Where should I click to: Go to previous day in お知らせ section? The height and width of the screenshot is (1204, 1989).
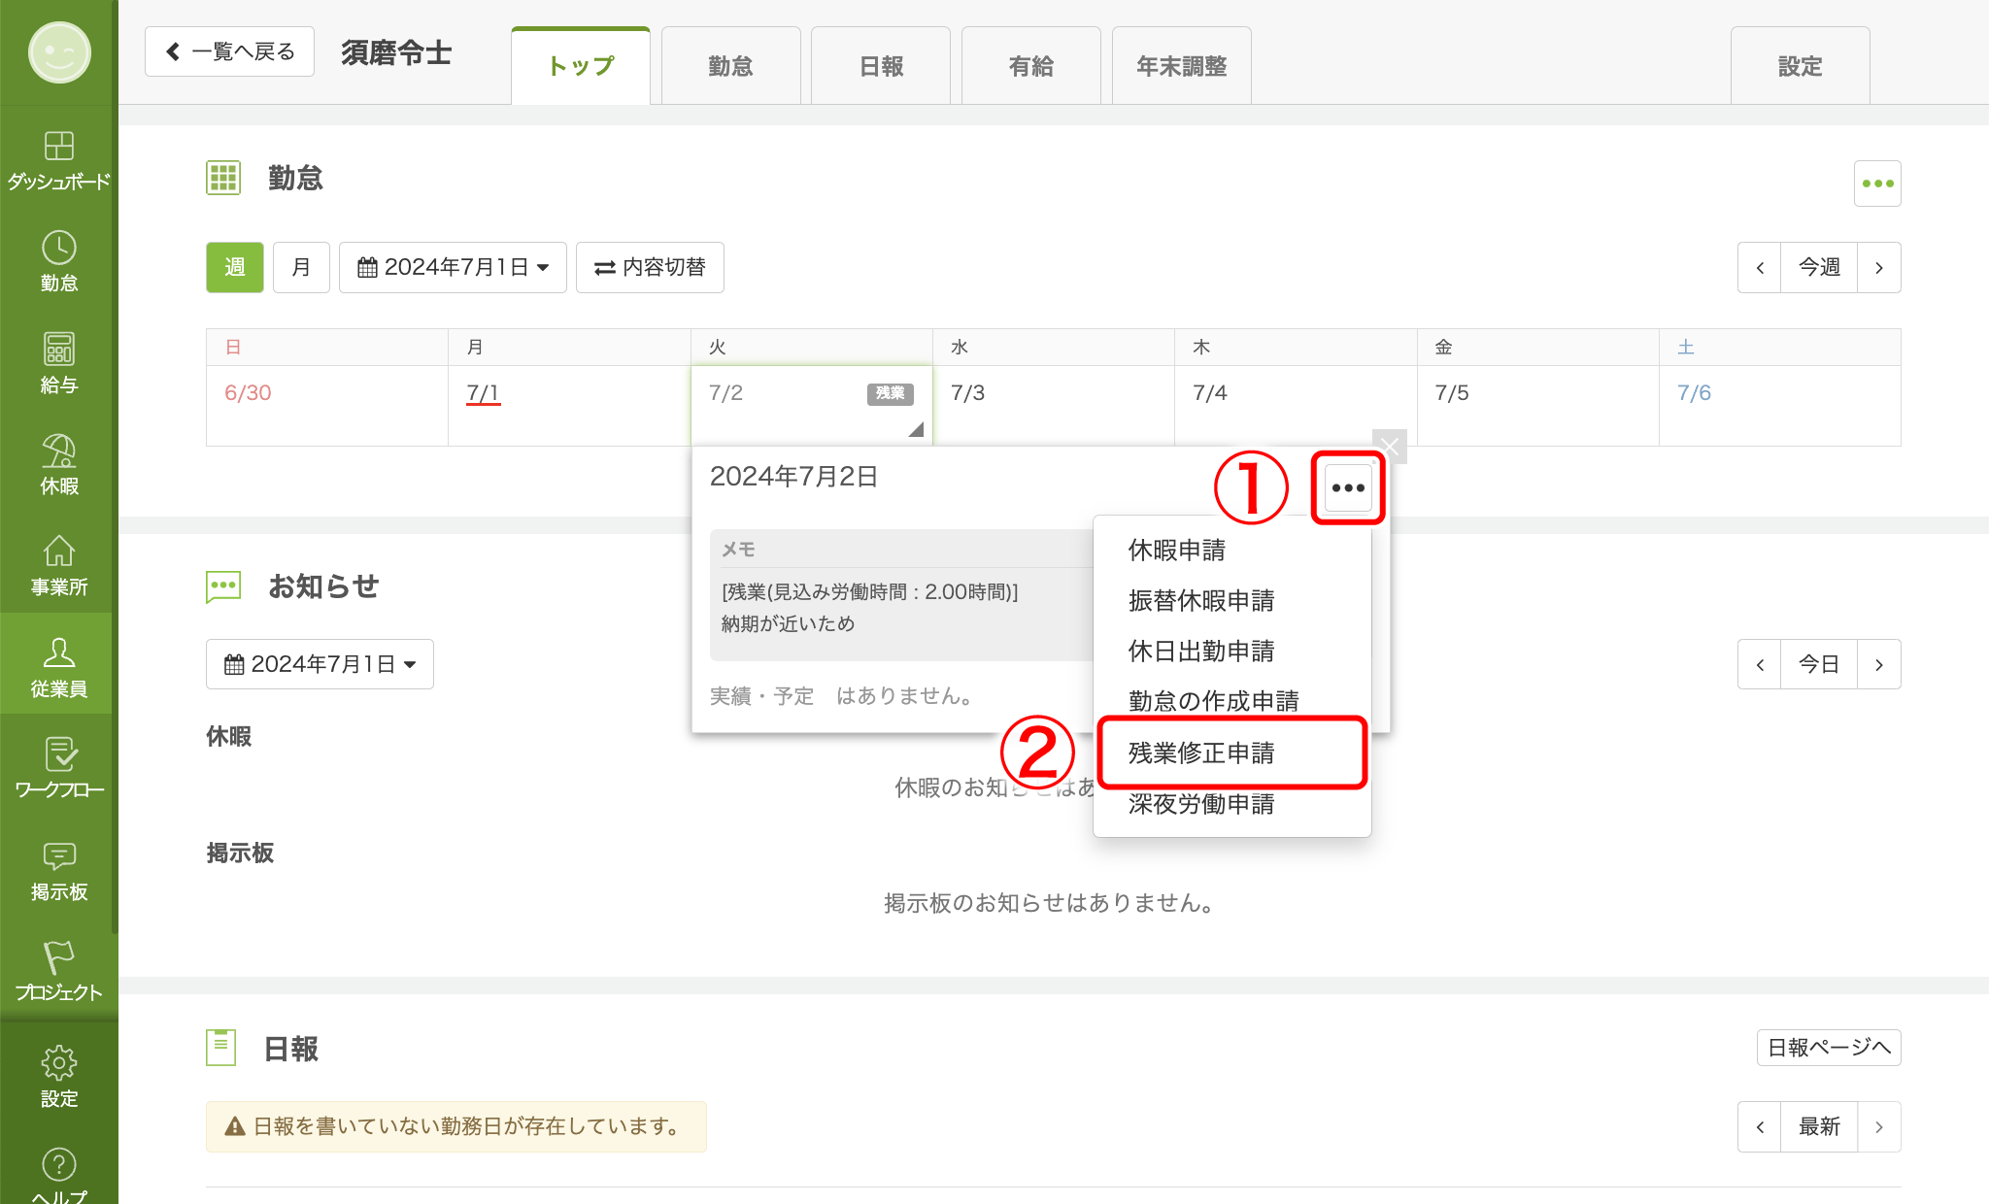(x=1759, y=664)
